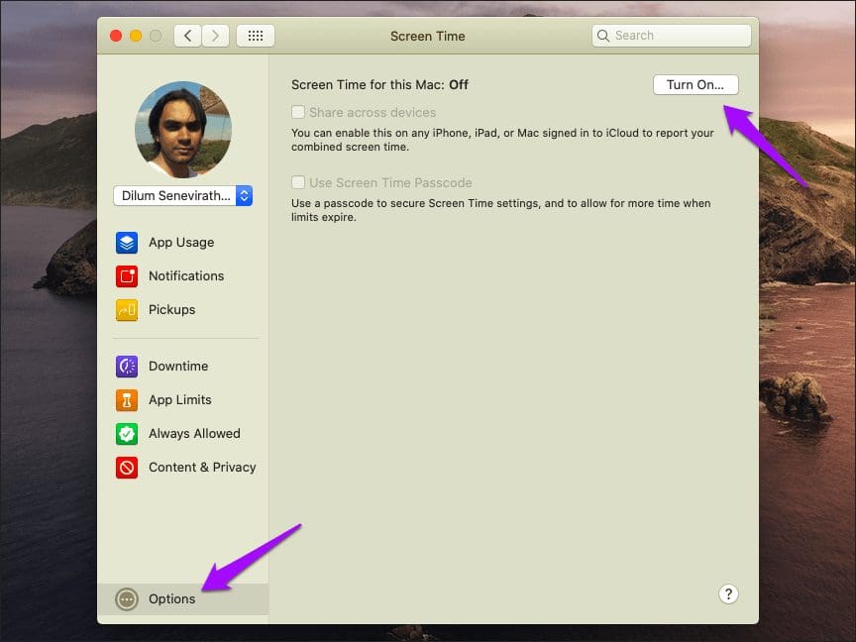Select Always Allowed in the sidebar
This screenshot has width=856, height=642.
pos(194,434)
